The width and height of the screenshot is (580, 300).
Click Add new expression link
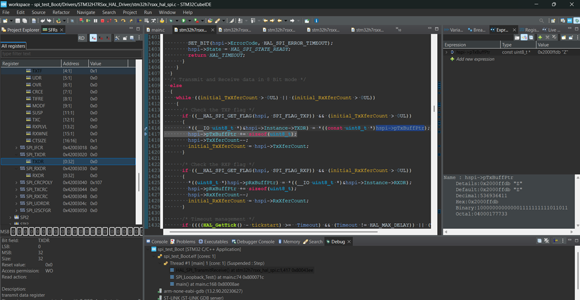[x=475, y=59]
